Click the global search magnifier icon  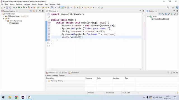[x=168, y=7]
